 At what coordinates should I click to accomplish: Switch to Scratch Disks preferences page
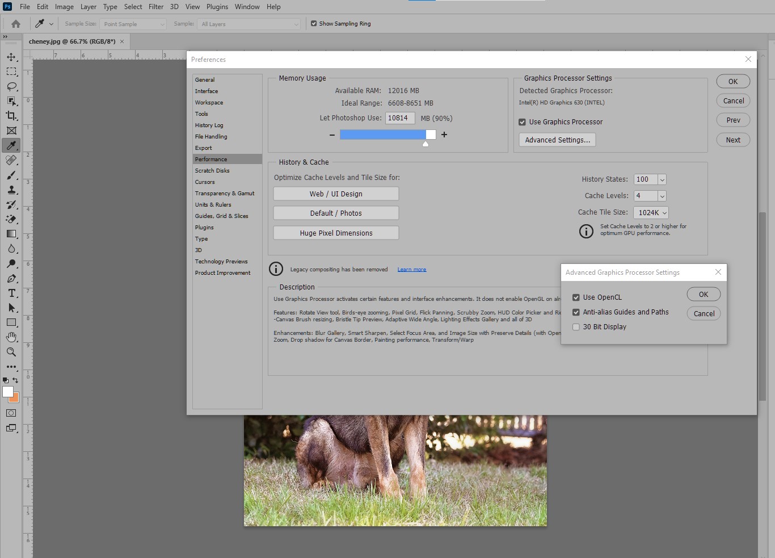[x=212, y=170]
